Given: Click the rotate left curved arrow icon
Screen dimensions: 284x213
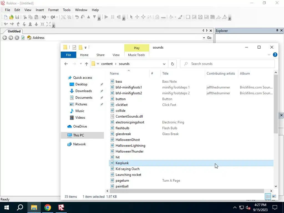Looking at the screenshot, I should point(77,17).
